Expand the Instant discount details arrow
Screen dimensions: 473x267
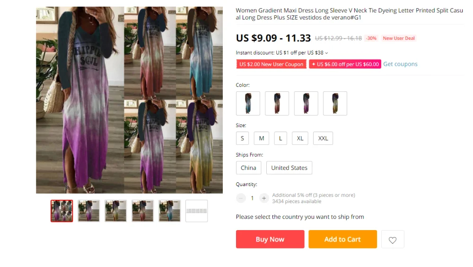[326, 53]
